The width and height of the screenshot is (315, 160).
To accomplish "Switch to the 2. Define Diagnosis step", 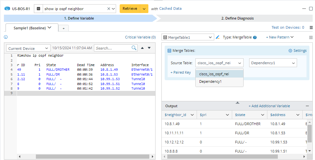I will point(237,18).
